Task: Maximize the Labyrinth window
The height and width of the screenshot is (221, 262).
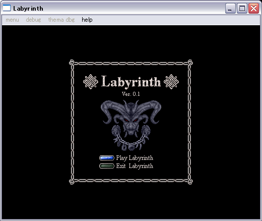Action: coord(242,8)
